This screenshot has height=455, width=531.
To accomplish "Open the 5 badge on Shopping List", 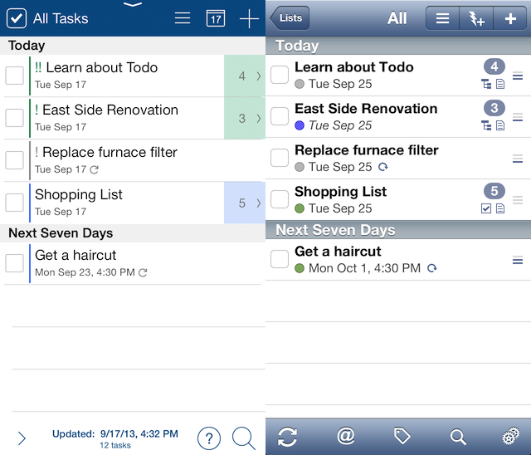I will click(494, 191).
